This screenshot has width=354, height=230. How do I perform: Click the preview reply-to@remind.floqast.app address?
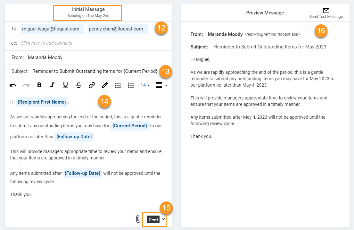pos(272,34)
